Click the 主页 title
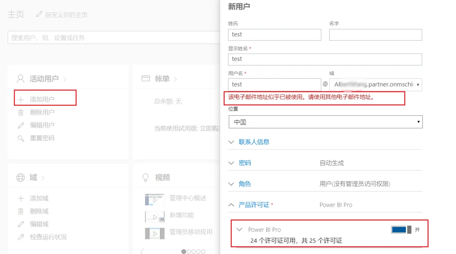This screenshot has width=456, height=254. pyautogui.click(x=16, y=14)
